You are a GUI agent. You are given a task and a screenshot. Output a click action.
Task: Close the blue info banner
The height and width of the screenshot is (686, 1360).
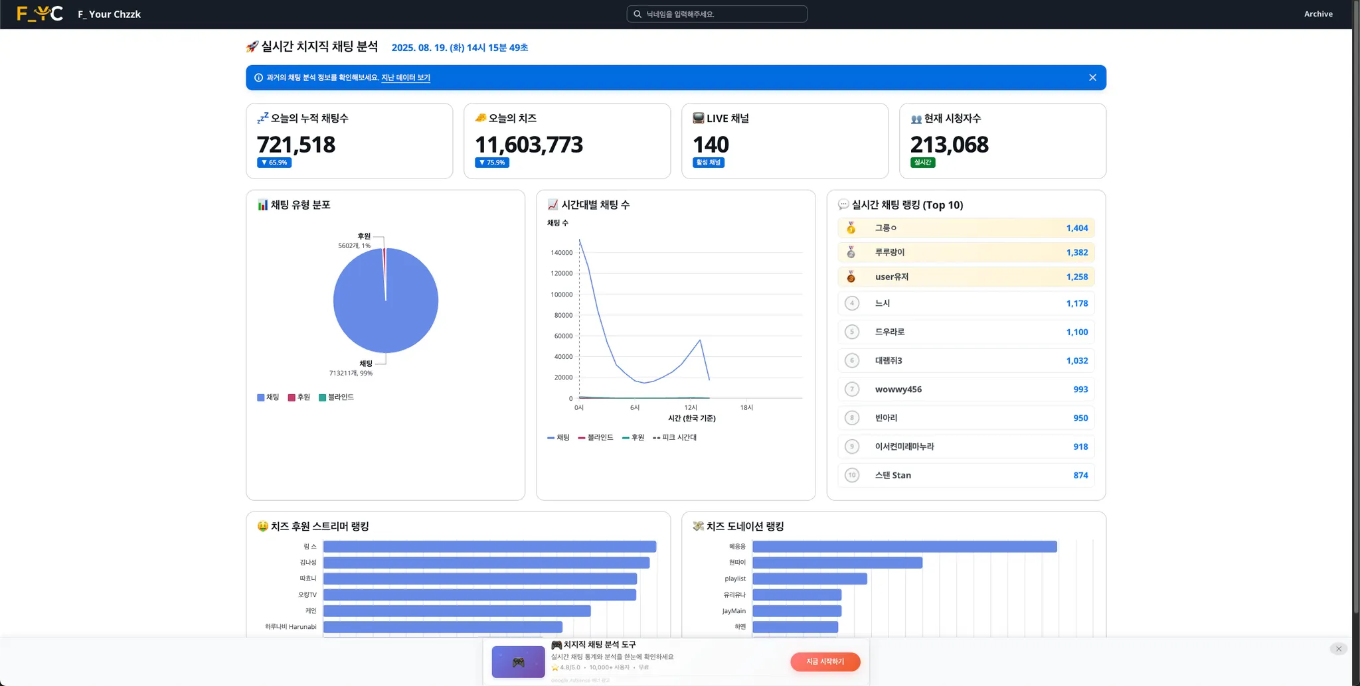(x=1092, y=78)
